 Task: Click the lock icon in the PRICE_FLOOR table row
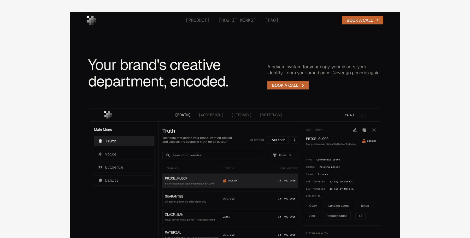coord(225,181)
